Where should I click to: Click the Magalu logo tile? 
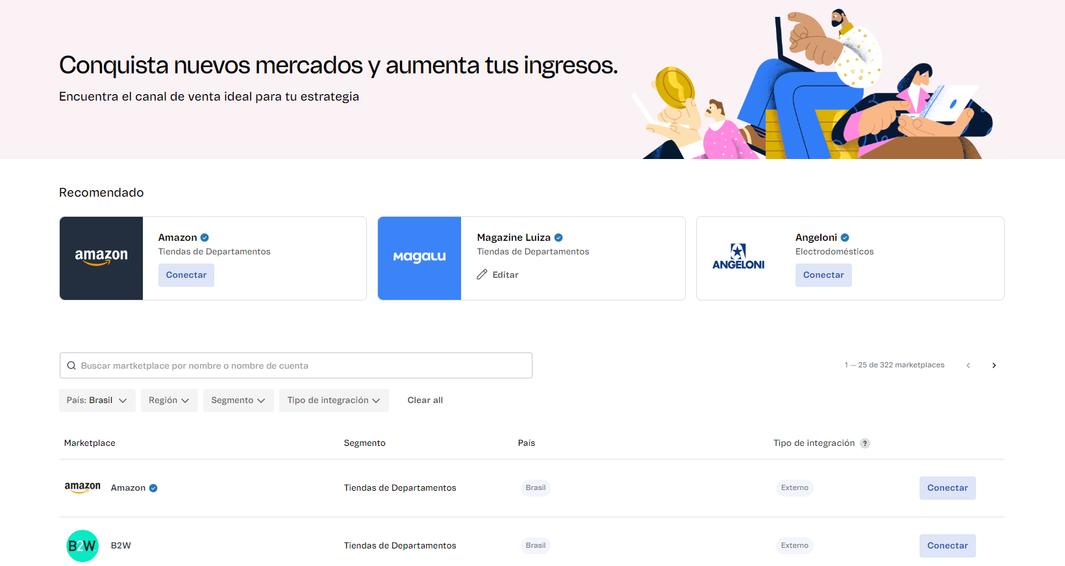420,258
